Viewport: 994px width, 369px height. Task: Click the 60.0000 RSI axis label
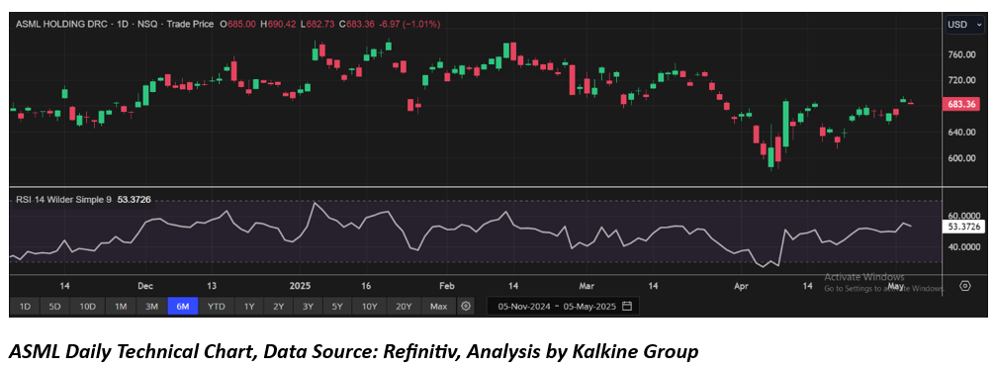(964, 217)
